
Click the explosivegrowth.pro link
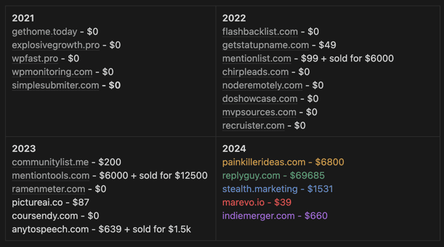[56, 45]
